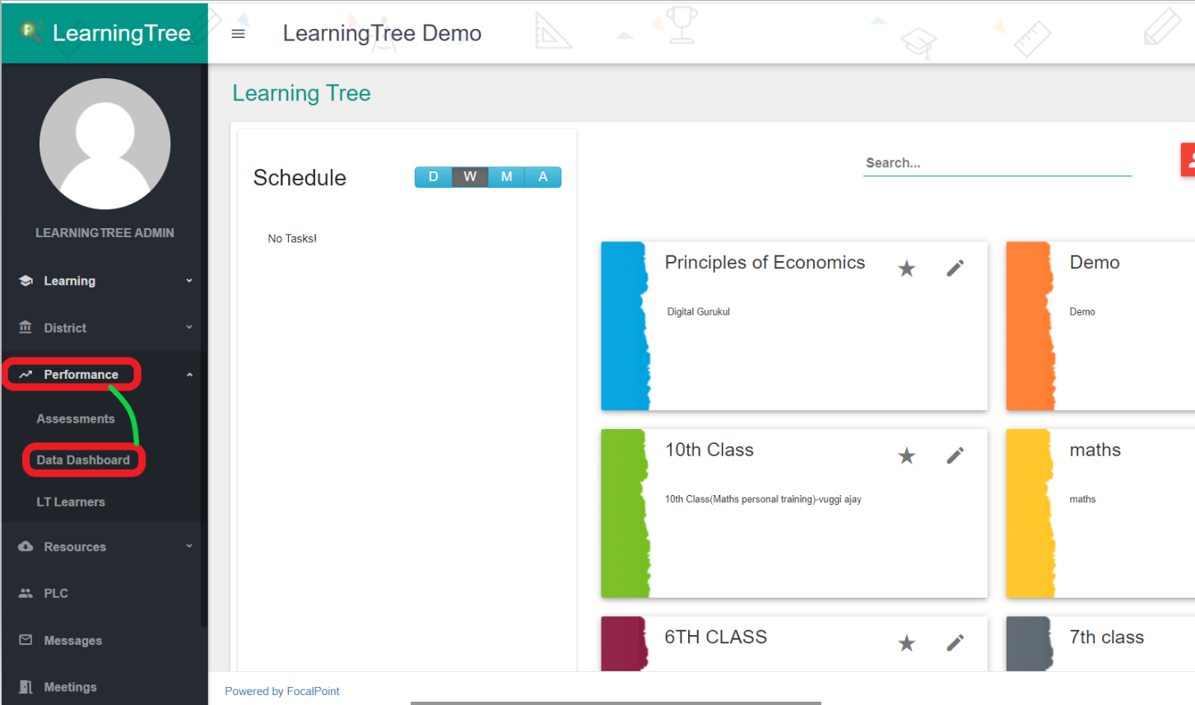Toggle schedule to Month view (M)
This screenshot has height=705, width=1195.
tap(506, 177)
